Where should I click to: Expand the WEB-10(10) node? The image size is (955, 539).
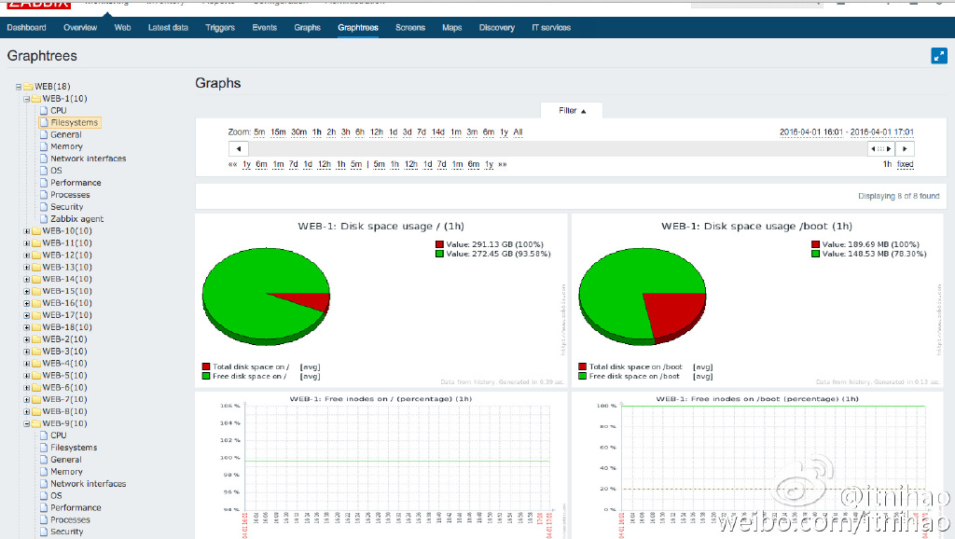pos(27,231)
